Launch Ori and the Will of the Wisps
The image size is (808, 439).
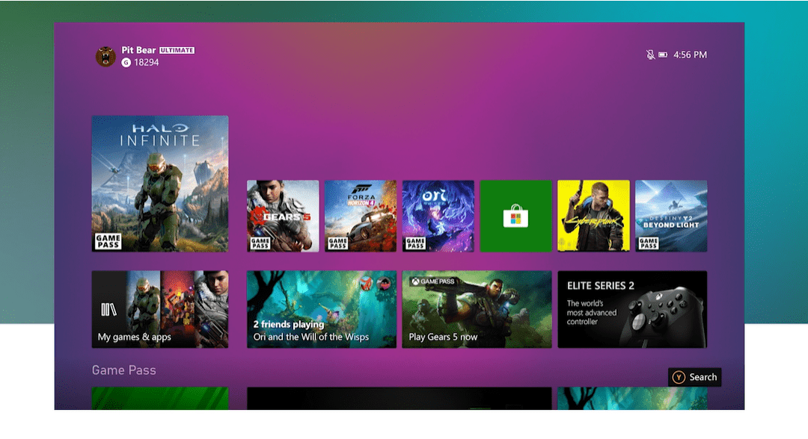pyautogui.click(x=438, y=216)
